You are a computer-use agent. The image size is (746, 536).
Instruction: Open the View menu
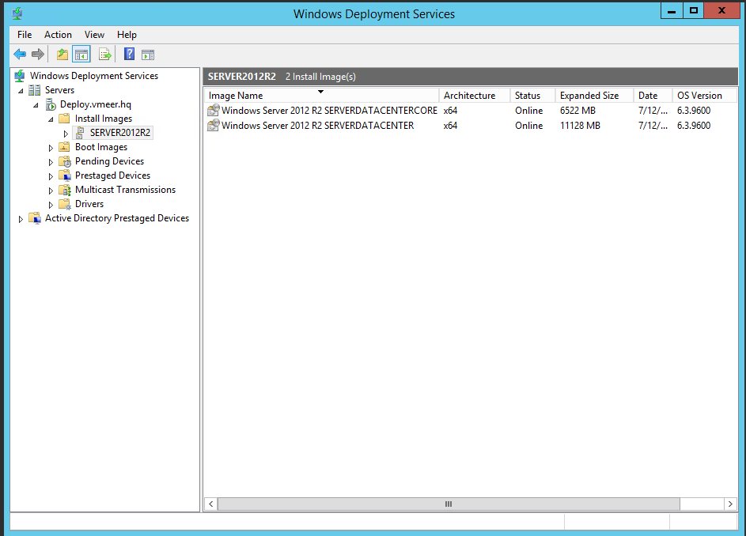[94, 34]
